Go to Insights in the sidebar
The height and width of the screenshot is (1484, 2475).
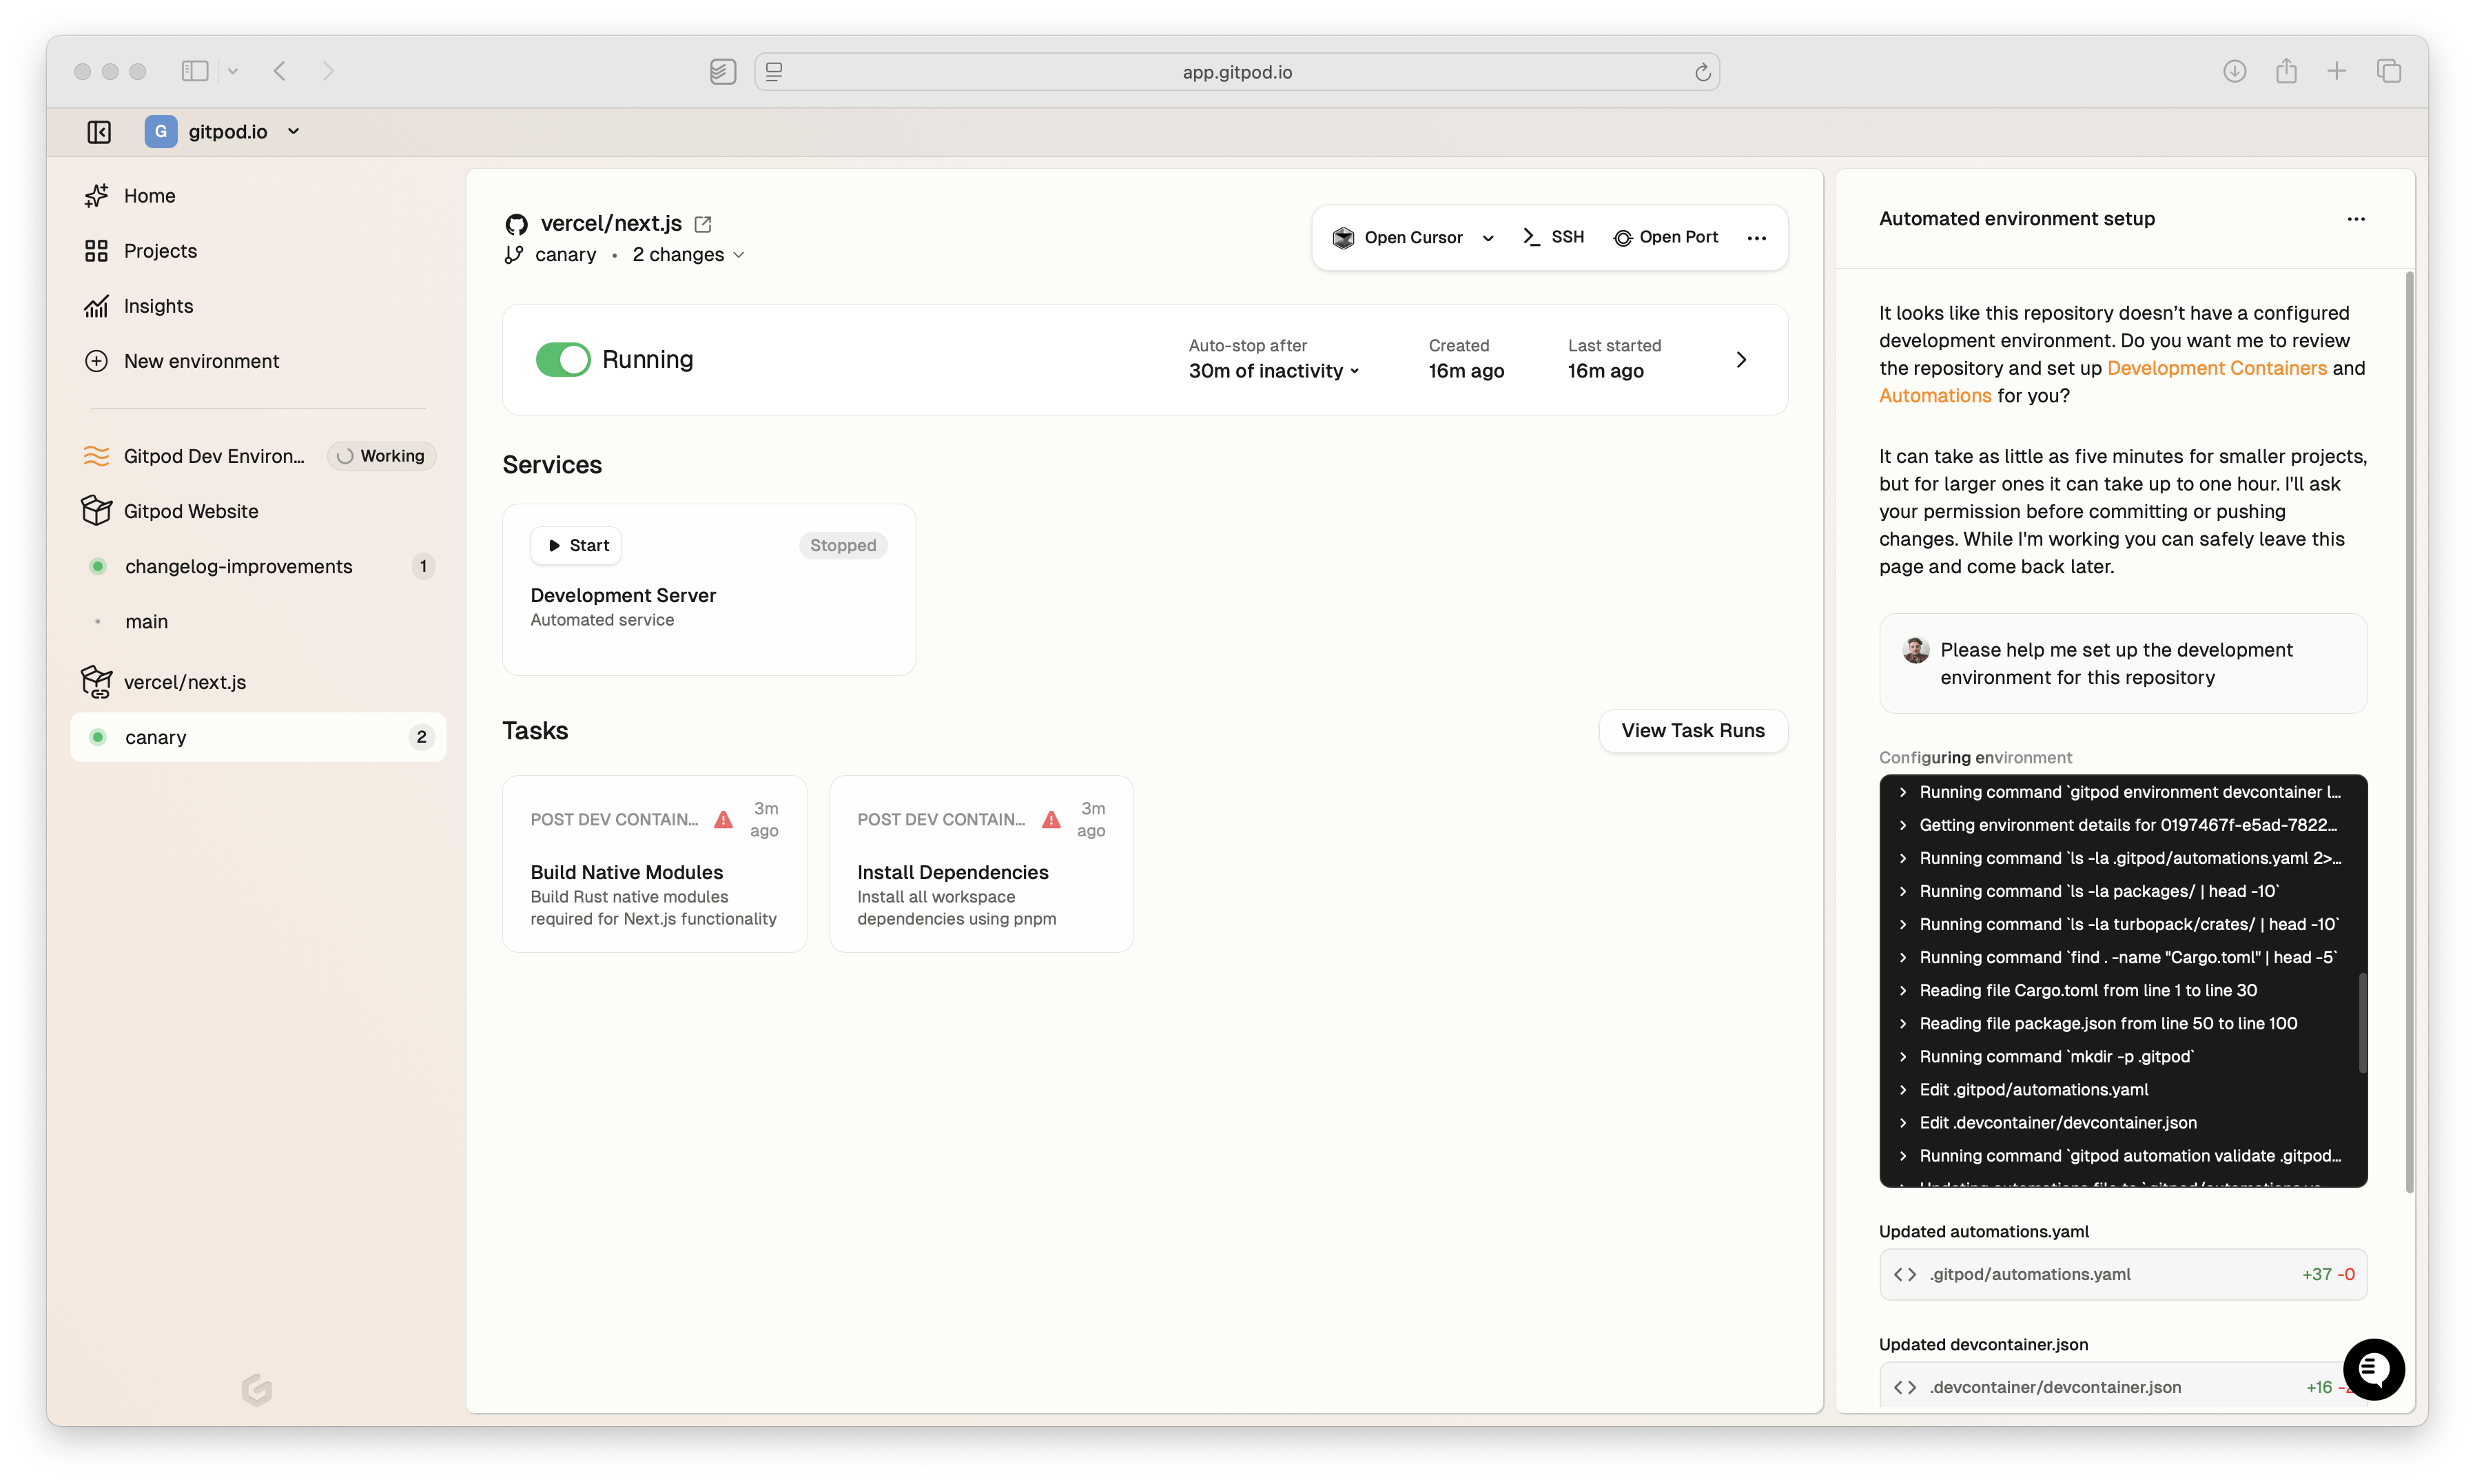[x=158, y=306]
